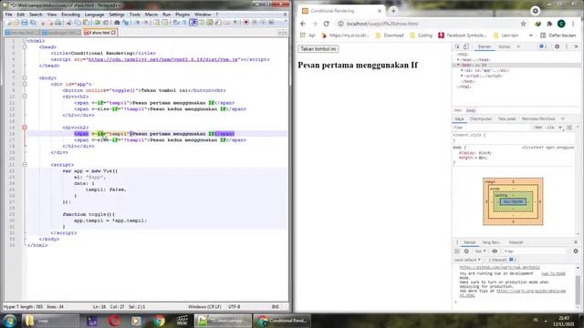This screenshot has height=328, width=584.
Task: Click the box model content dimensions box
Action: pyautogui.click(x=513, y=201)
